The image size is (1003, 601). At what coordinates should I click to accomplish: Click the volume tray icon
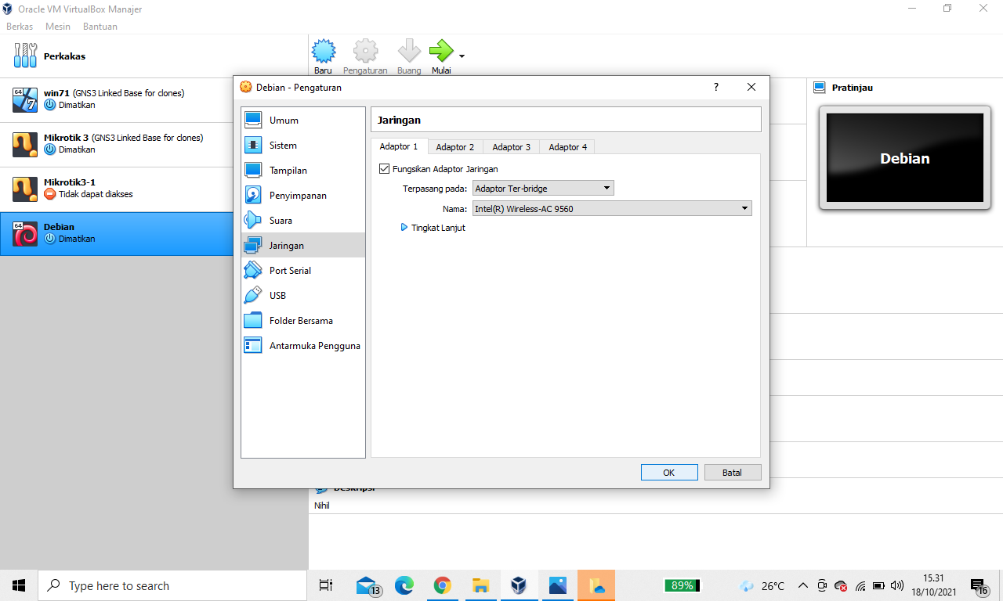click(897, 585)
